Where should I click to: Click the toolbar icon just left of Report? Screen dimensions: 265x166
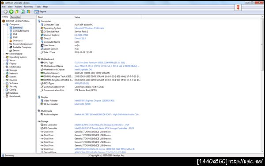point(28,11)
